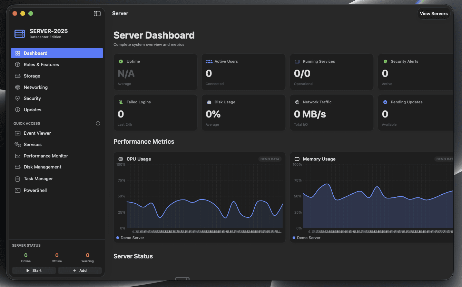The image size is (462, 287).
Task: Launch PowerShell
Action: tap(57, 190)
